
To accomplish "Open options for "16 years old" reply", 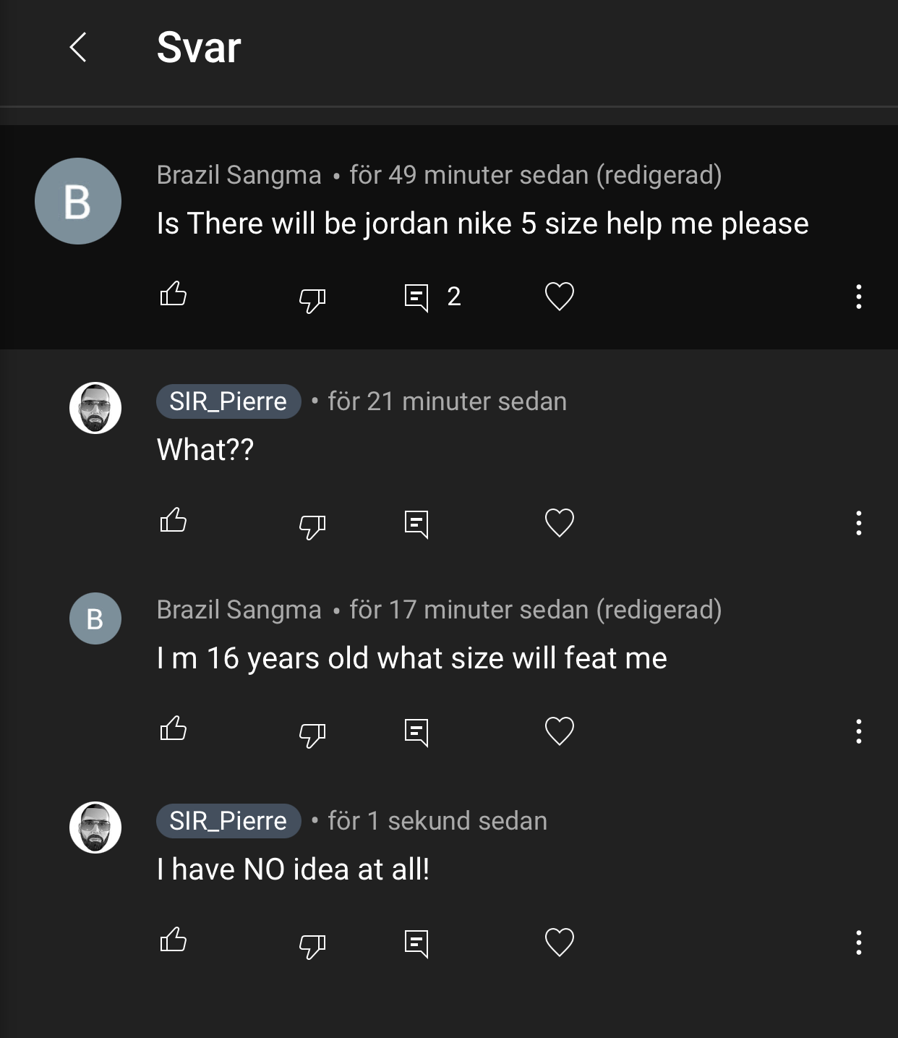I will 858,731.
